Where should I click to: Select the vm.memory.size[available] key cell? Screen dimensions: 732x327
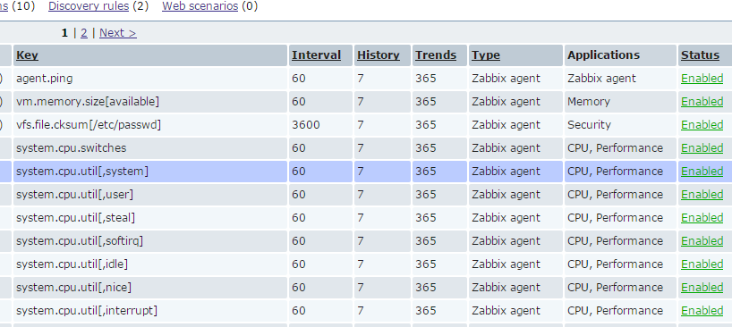(x=150, y=102)
